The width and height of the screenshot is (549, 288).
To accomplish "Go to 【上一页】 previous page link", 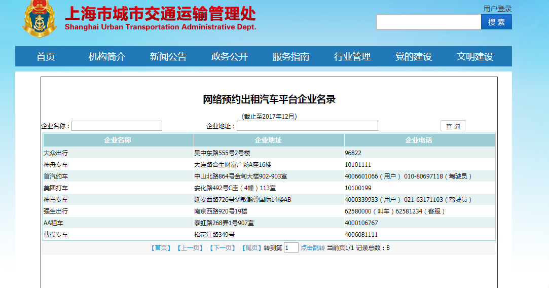I will [190, 248].
